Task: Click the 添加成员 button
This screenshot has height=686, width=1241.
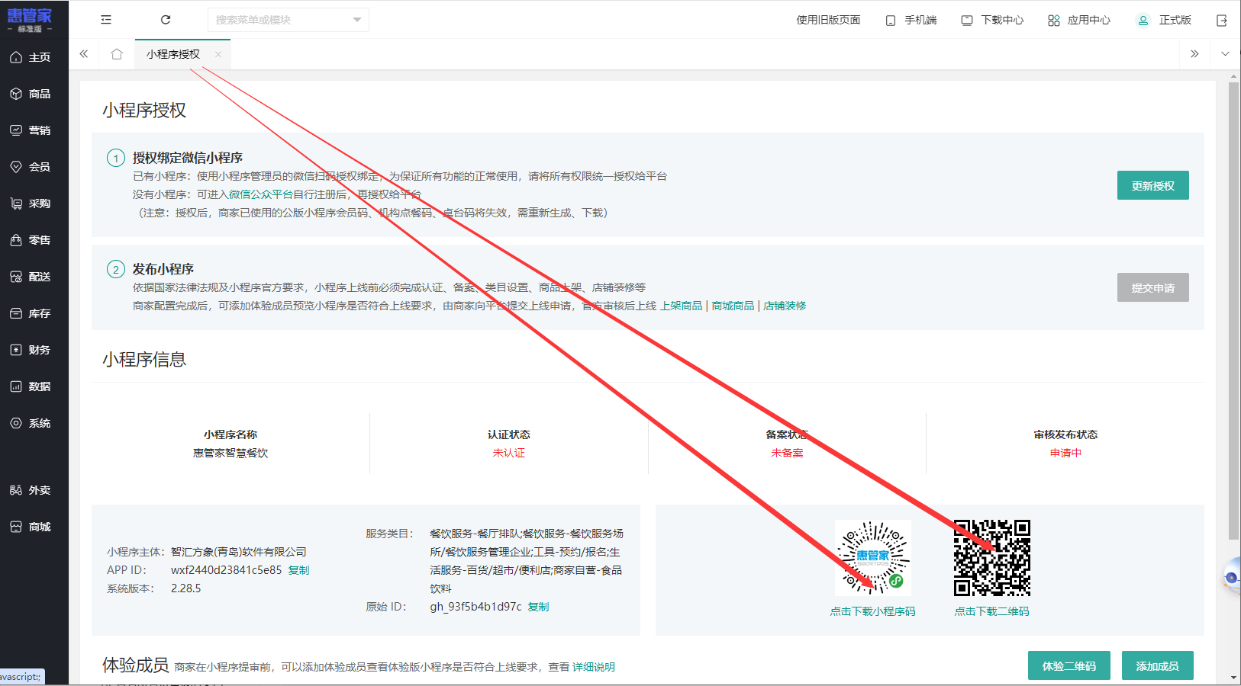Action: [1158, 665]
